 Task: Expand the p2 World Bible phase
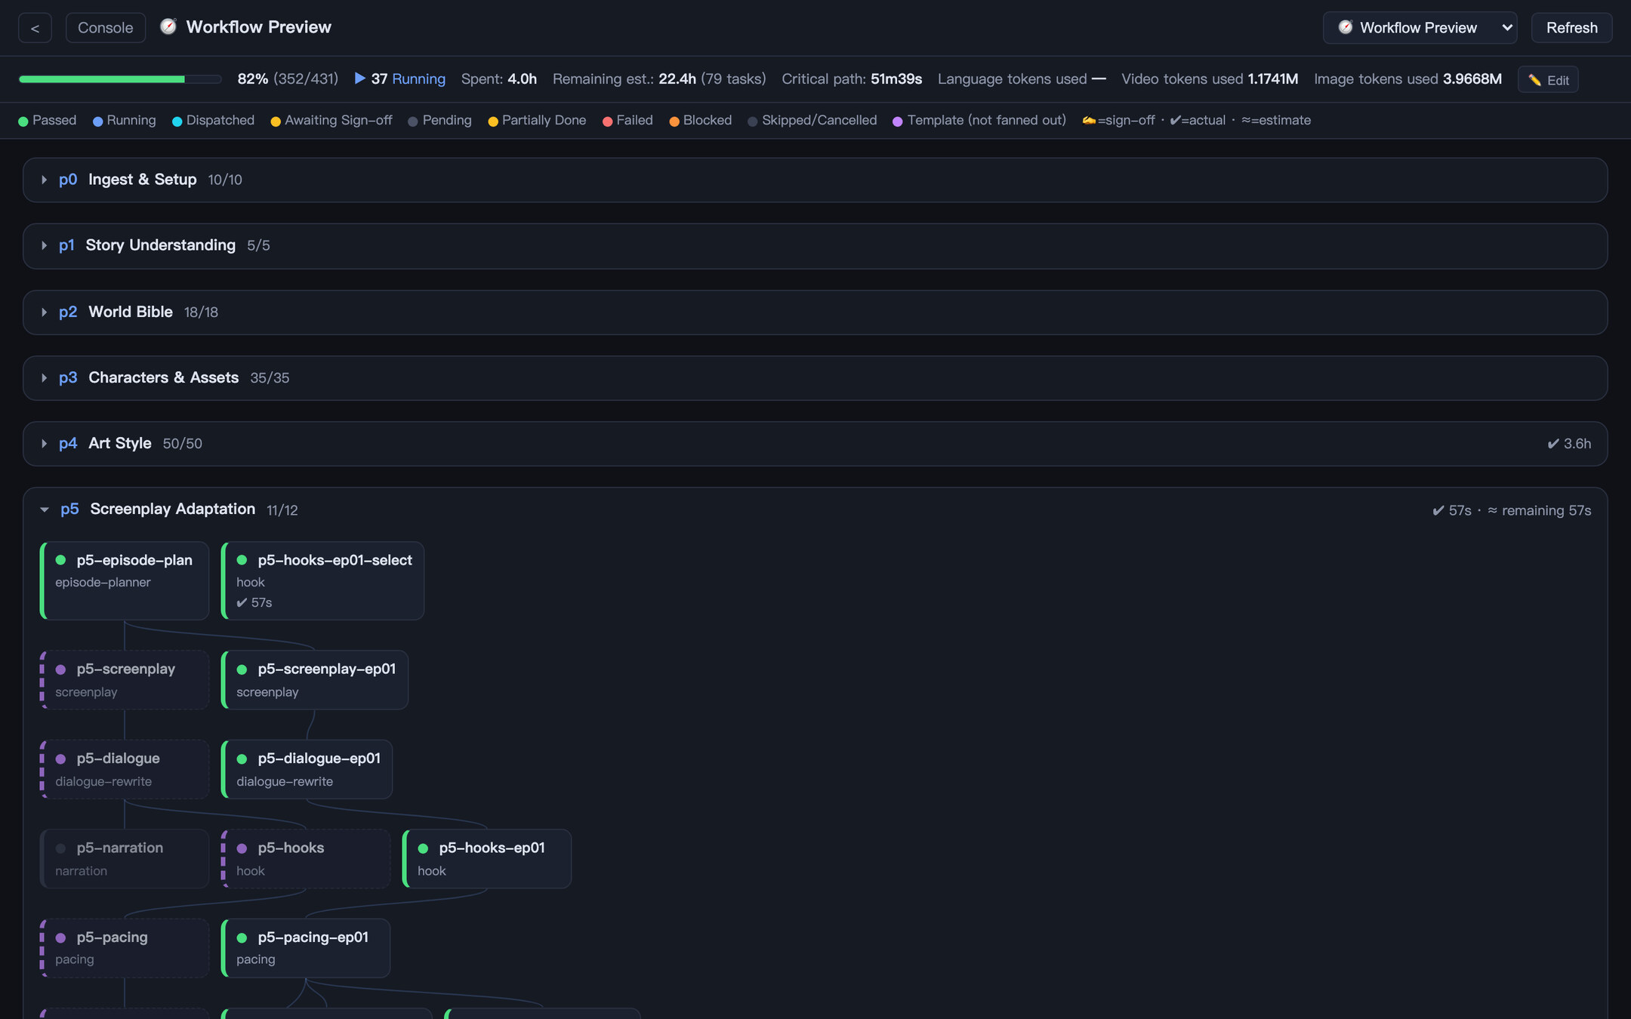point(815,312)
